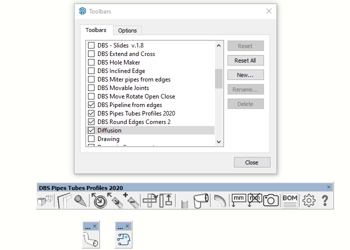This screenshot has width=350, height=250.
Task: Uncheck the Diffusion checkbox
Action: coord(91,130)
